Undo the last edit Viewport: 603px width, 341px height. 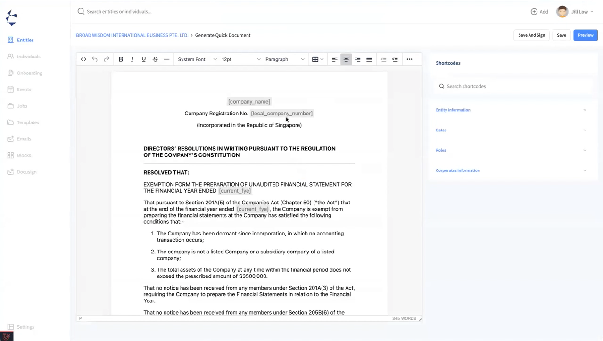point(95,59)
